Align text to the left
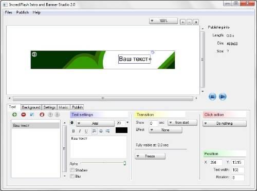 94,131
